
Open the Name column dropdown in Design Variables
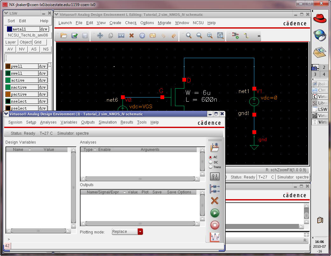30,150
